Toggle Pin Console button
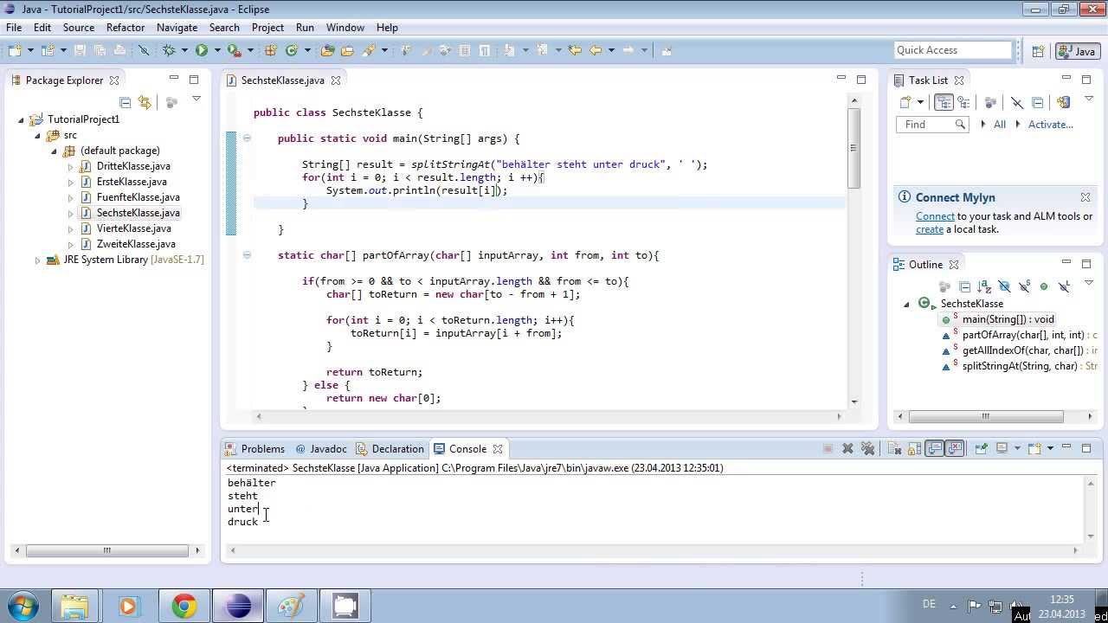The width and height of the screenshot is (1108, 623). (x=981, y=448)
